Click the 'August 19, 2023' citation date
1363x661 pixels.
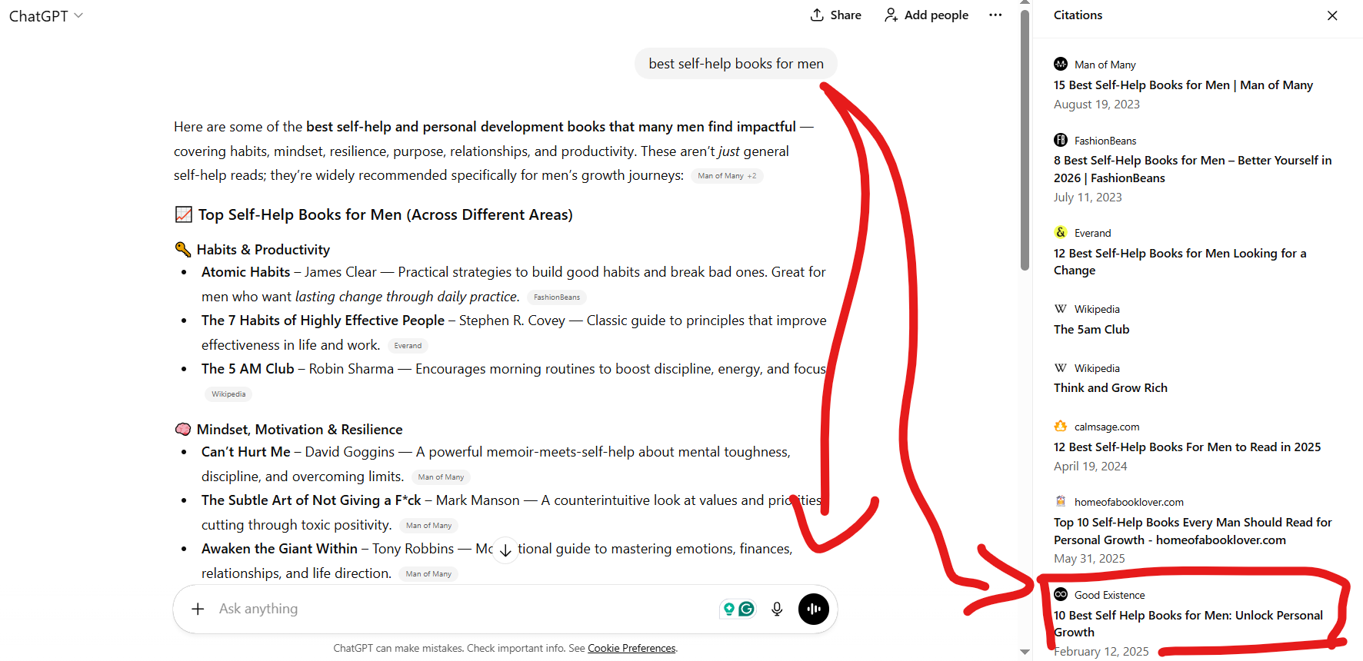tap(1097, 105)
